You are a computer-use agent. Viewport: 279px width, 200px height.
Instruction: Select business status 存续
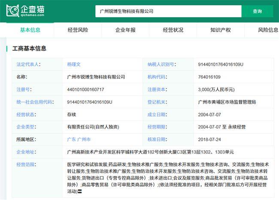pyautogui.click(x=72, y=114)
